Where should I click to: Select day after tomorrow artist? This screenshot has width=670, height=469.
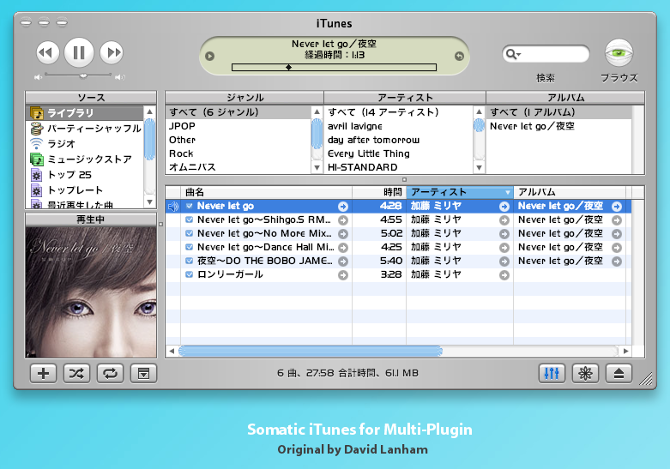point(399,140)
